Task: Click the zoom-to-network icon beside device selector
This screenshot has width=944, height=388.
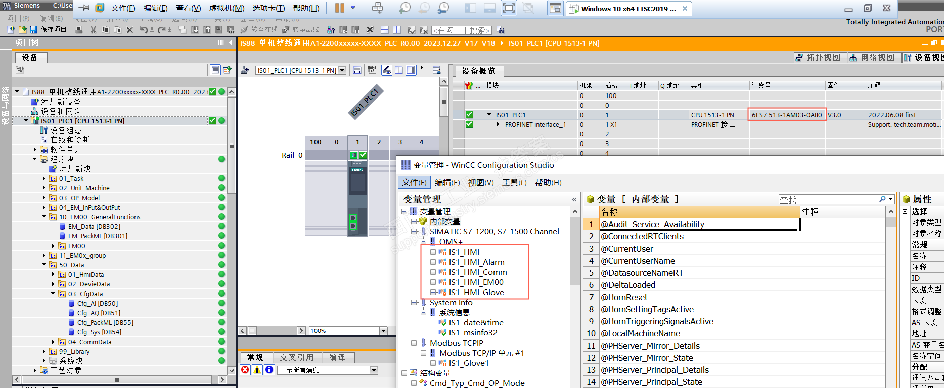Action: pos(245,70)
